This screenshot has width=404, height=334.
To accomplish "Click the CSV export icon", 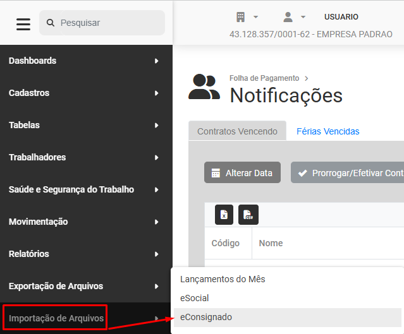I will tap(248, 215).
